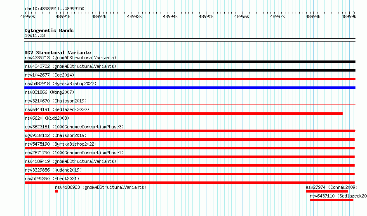Click the red bar under nsv6444191

[183, 114]
